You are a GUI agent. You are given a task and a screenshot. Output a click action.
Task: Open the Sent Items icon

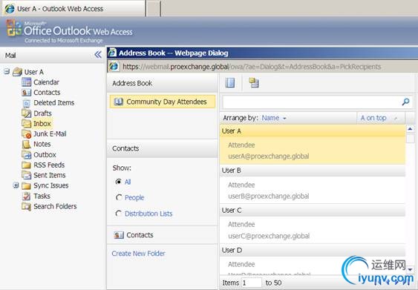pyautogui.click(x=26, y=175)
